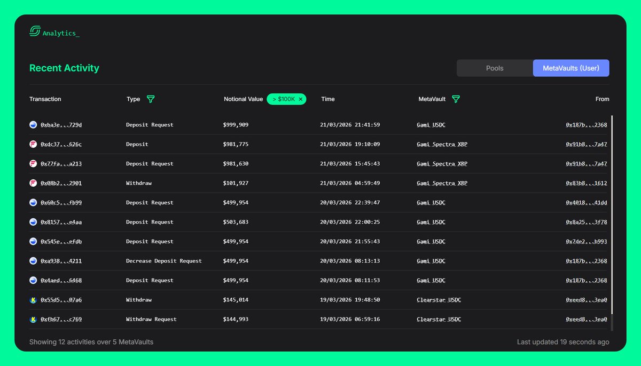Click token icon beside 0xfb67...c769
Screen dimensions: 641x366
click(33, 320)
